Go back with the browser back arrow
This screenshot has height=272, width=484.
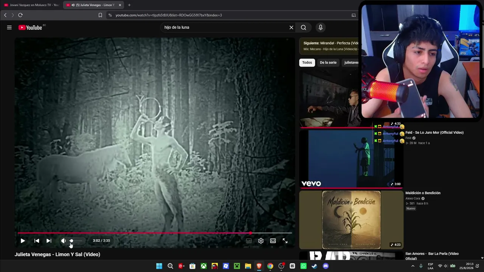tap(5, 15)
